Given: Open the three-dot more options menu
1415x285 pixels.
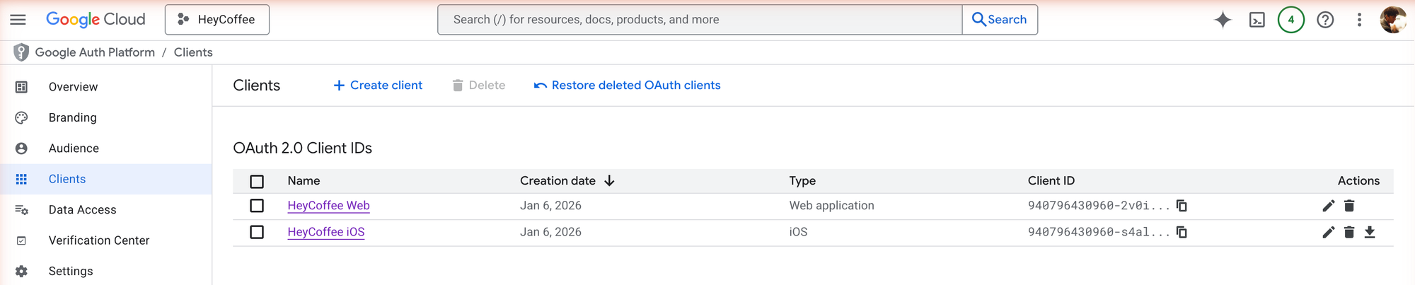Looking at the screenshot, I should [x=1359, y=20].
